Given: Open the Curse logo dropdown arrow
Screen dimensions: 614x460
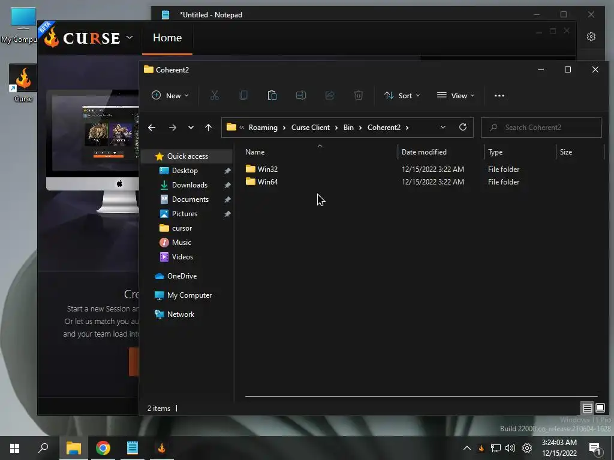Looking at the screenshot, I should click(130, 38).
